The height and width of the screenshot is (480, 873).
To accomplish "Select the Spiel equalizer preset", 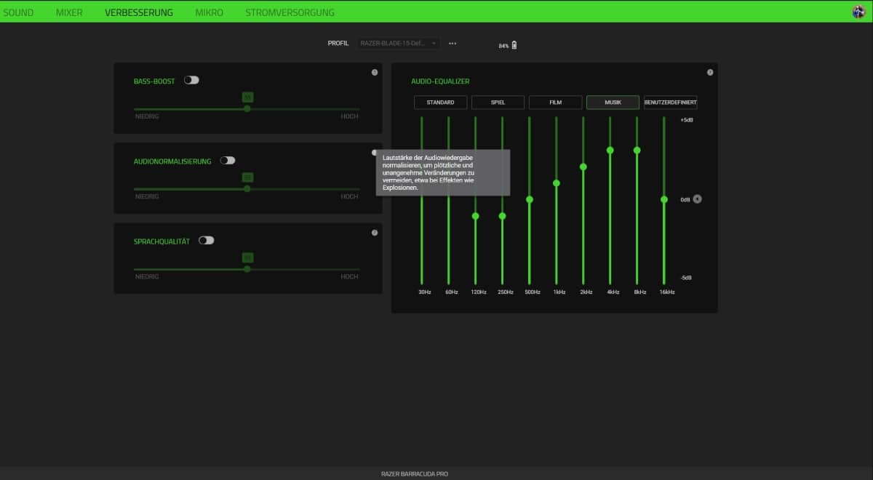I will point(498,103).
